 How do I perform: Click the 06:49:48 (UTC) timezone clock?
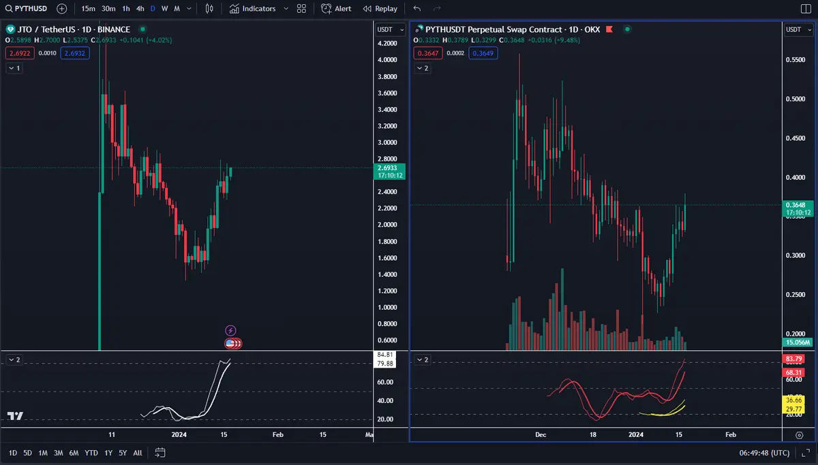[x=765, y=452]
